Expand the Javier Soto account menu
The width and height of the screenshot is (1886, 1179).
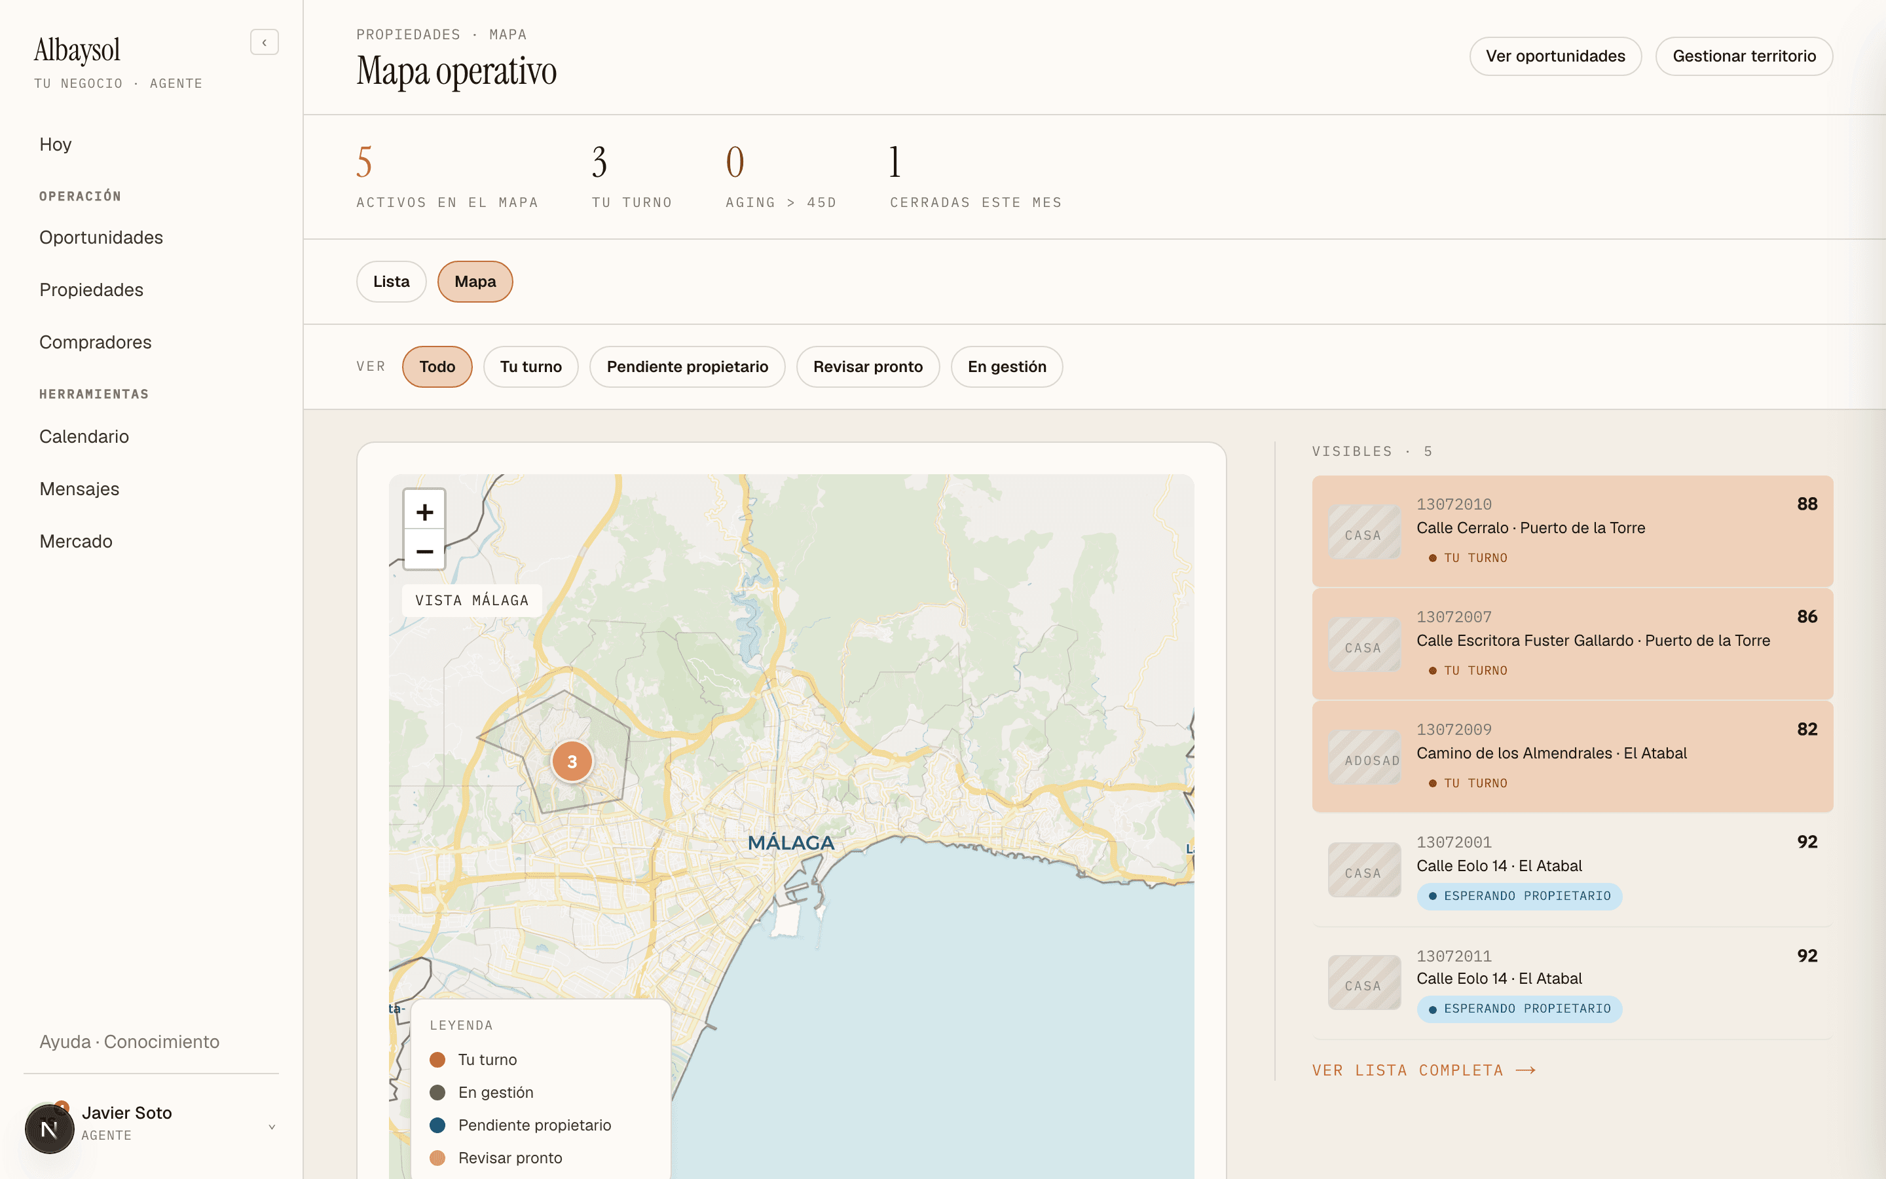coord(272,1127)
